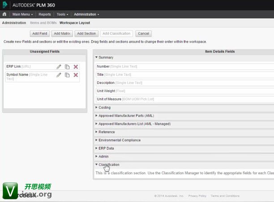Expand the ERP Data section
Image resolution: width=274 pixels, height=202 pixels.
click(x=96, y=148)
